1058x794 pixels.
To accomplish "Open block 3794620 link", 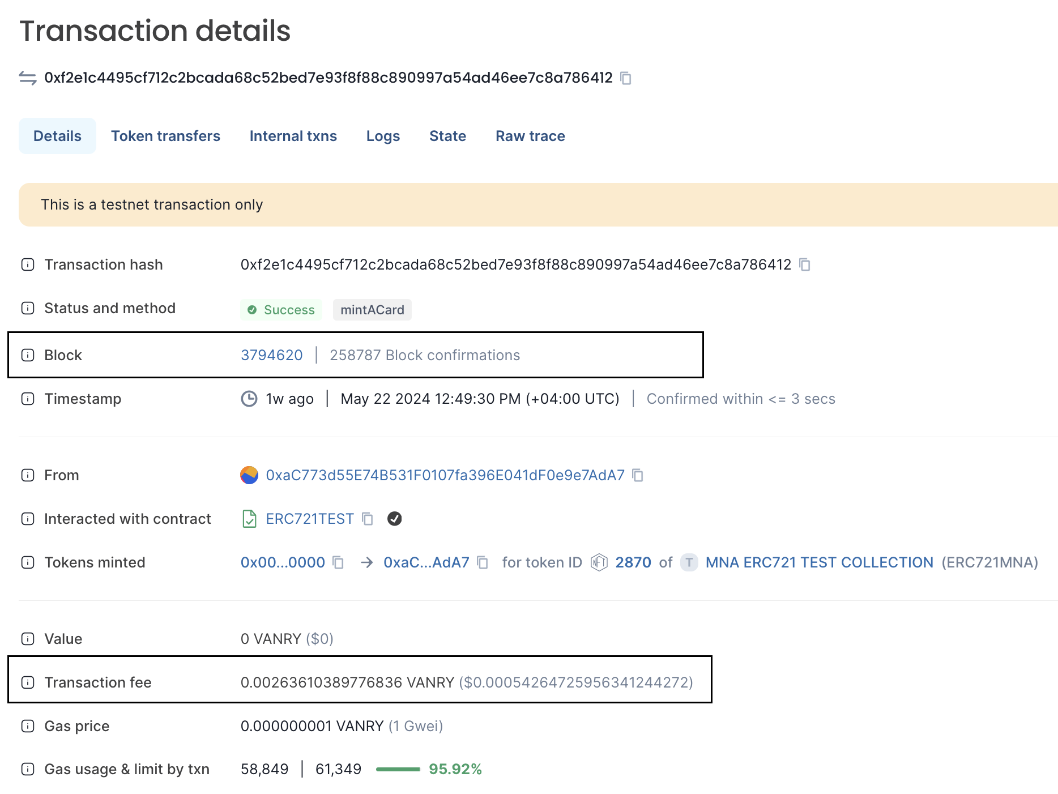I will tap(272, 355).
